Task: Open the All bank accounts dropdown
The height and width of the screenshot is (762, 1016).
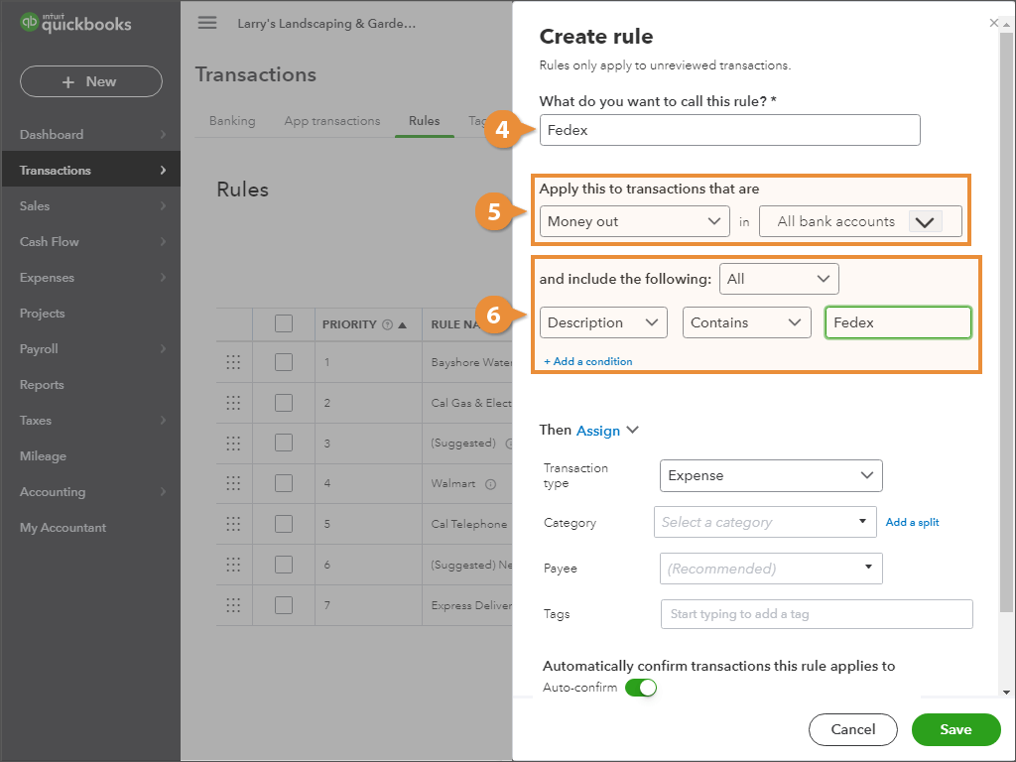Action: (x=860, y=221)
